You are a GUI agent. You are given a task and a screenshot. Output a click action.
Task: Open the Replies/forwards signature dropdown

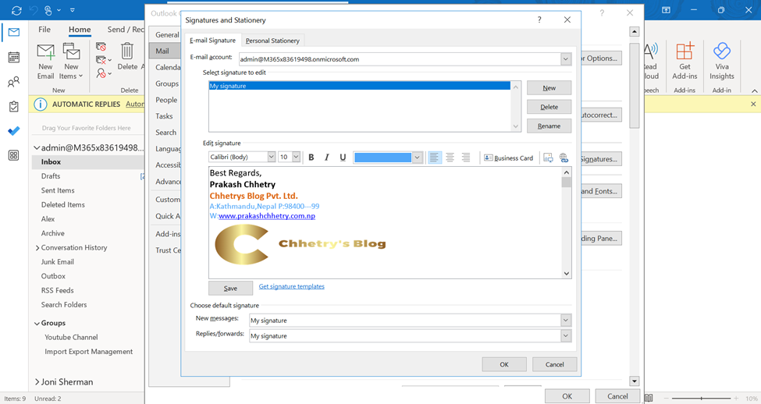(x=565, y=335)
